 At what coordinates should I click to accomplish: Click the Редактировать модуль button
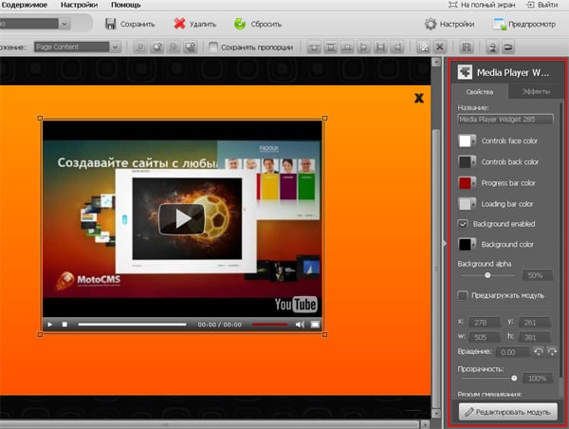click(x=506, y=411)
